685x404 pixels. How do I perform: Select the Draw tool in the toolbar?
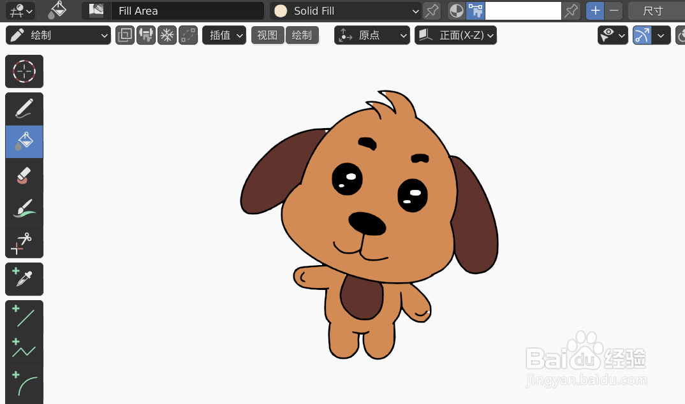coord(24,108)
